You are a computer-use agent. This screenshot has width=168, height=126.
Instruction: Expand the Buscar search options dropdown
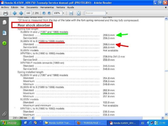[x=107, y=13]
